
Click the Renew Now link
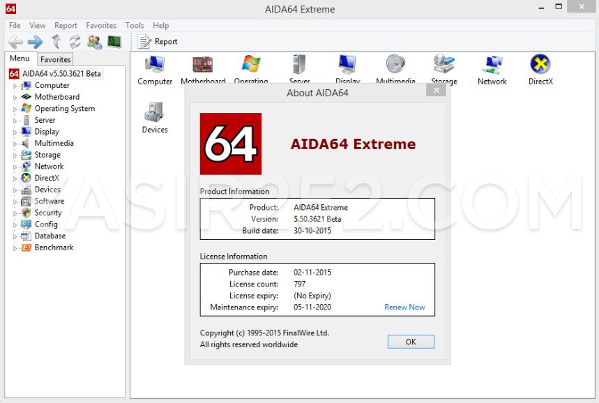click(404, 307)
